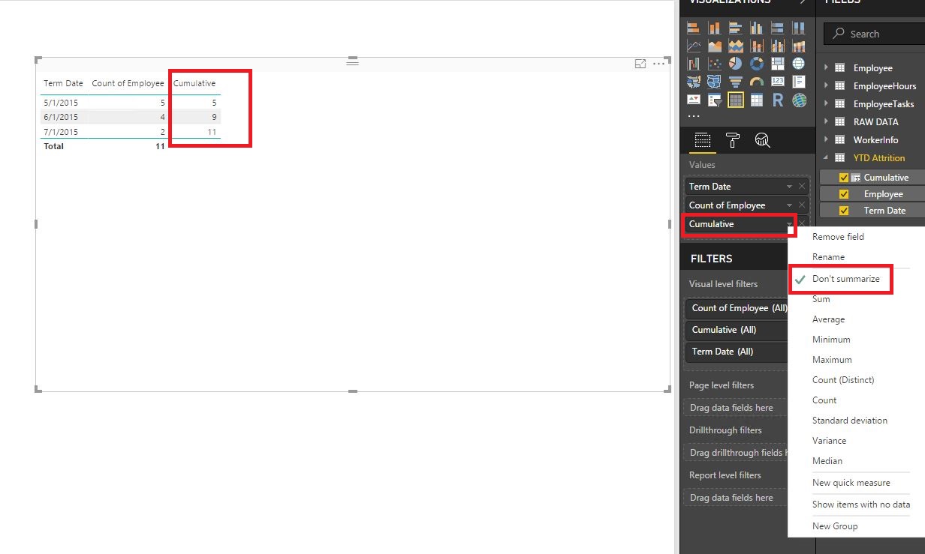Select the donut chart visualization
This screenshot has width=925, height=554.
[757, 64]
